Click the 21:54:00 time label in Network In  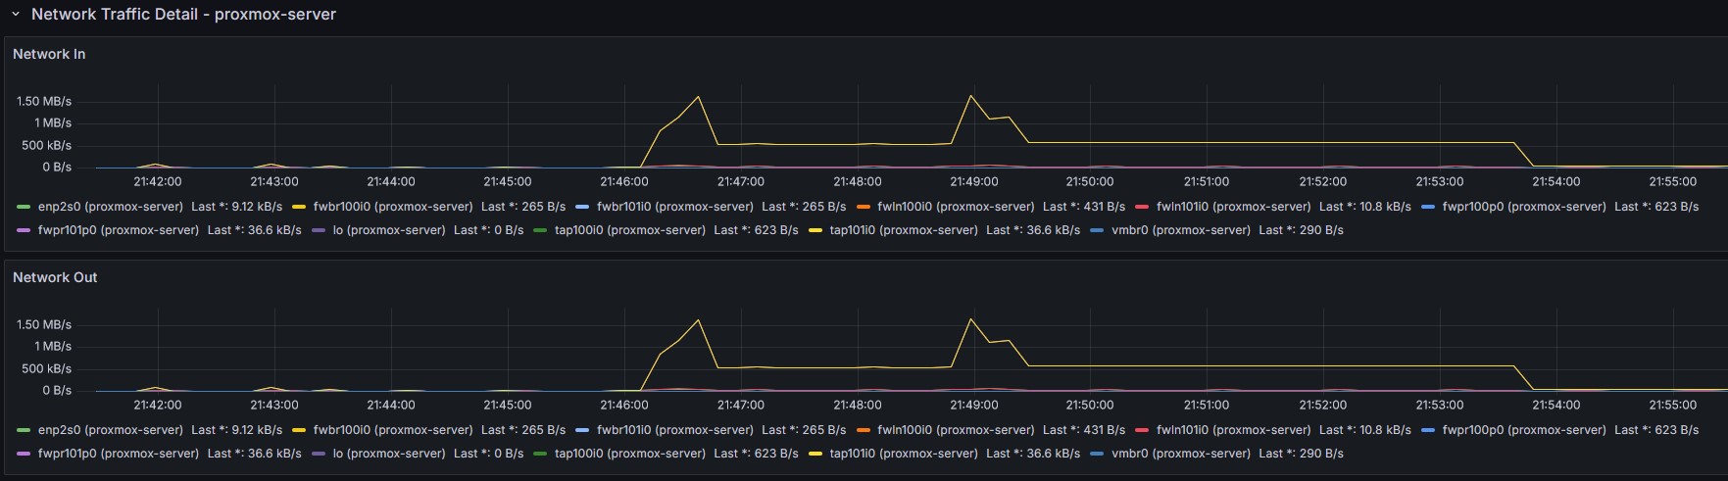(x=1556, y=181)
